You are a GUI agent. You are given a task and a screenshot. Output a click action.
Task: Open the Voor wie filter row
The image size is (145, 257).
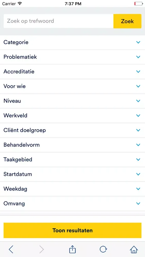pyautogui.click(x=72, y=86)
